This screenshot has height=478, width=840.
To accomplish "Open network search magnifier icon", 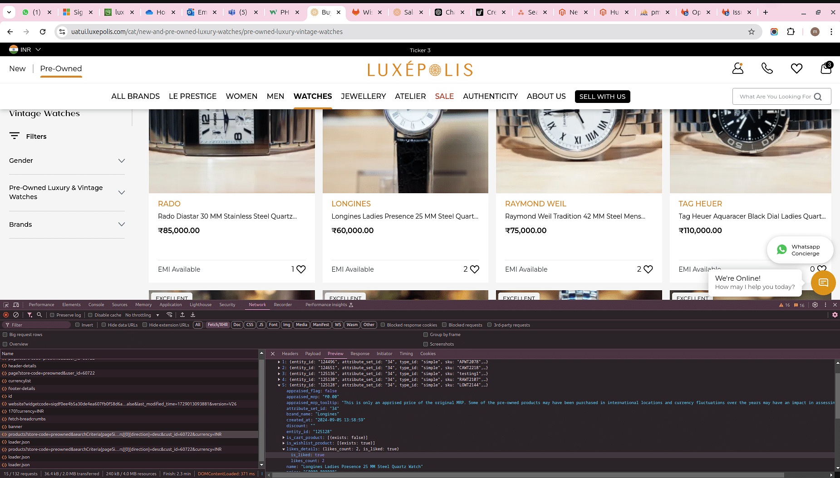I will coord(39,315).
